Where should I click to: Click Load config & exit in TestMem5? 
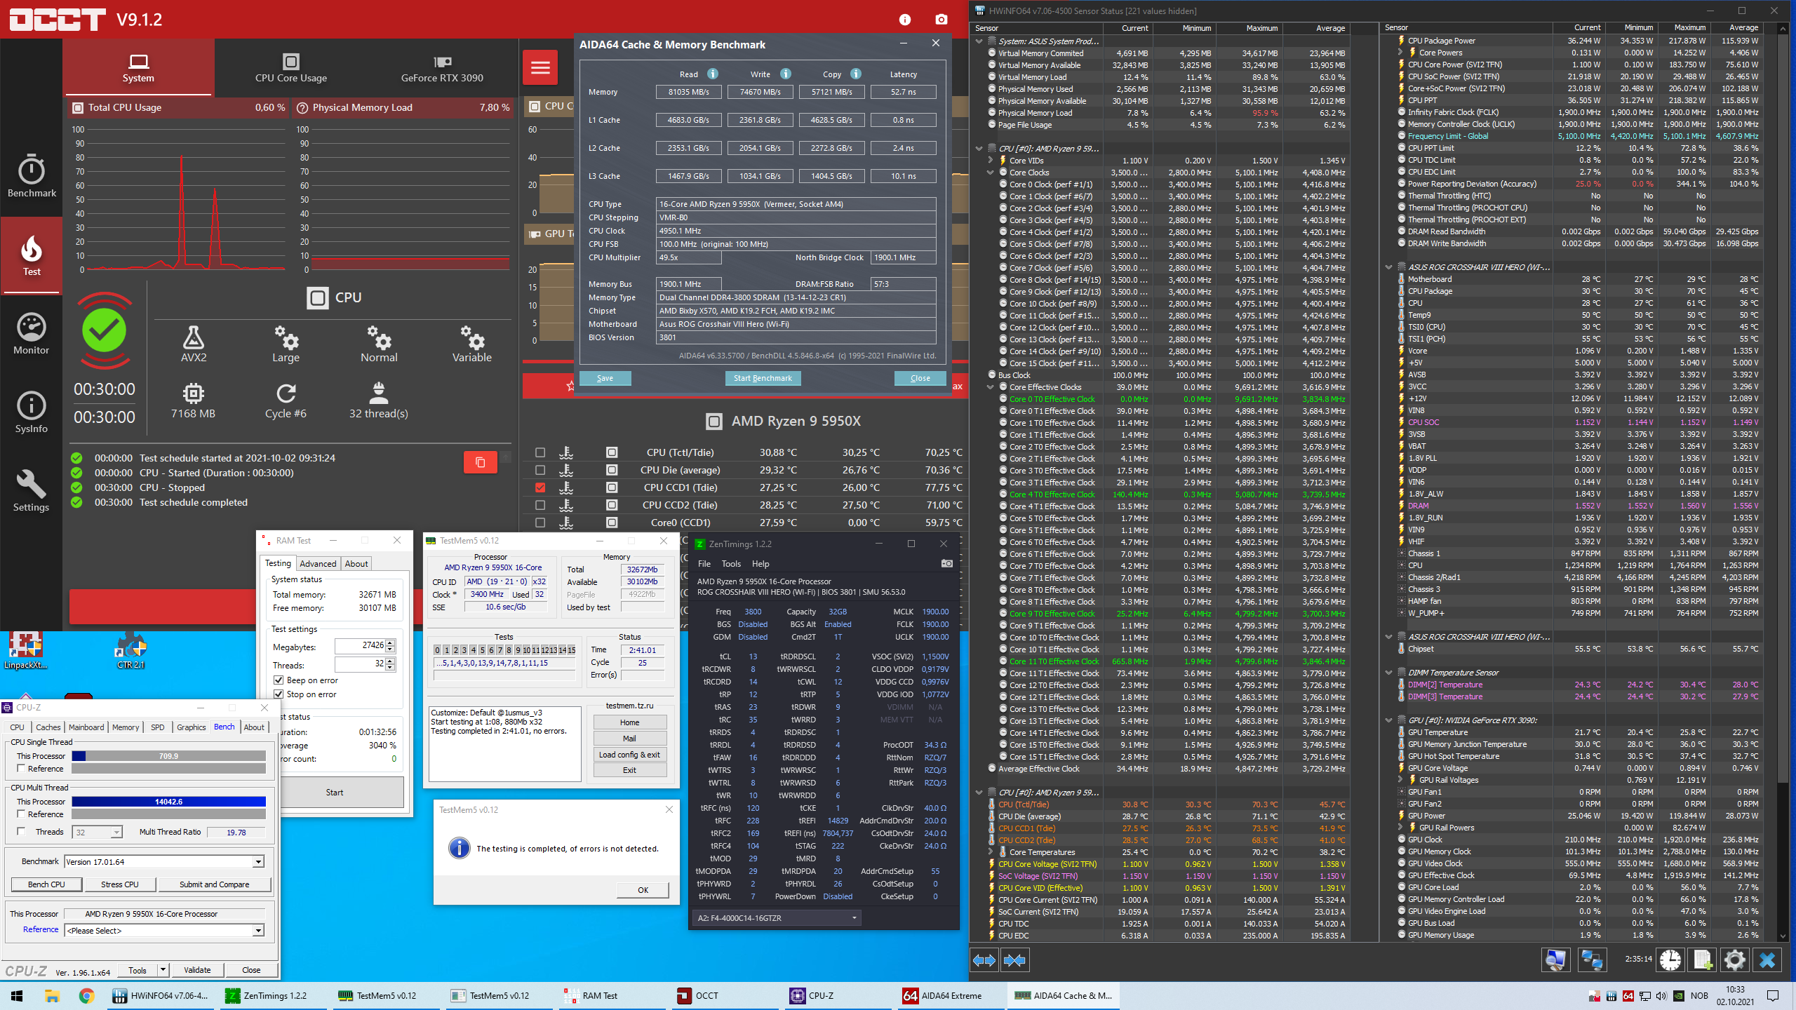[629, 755]
